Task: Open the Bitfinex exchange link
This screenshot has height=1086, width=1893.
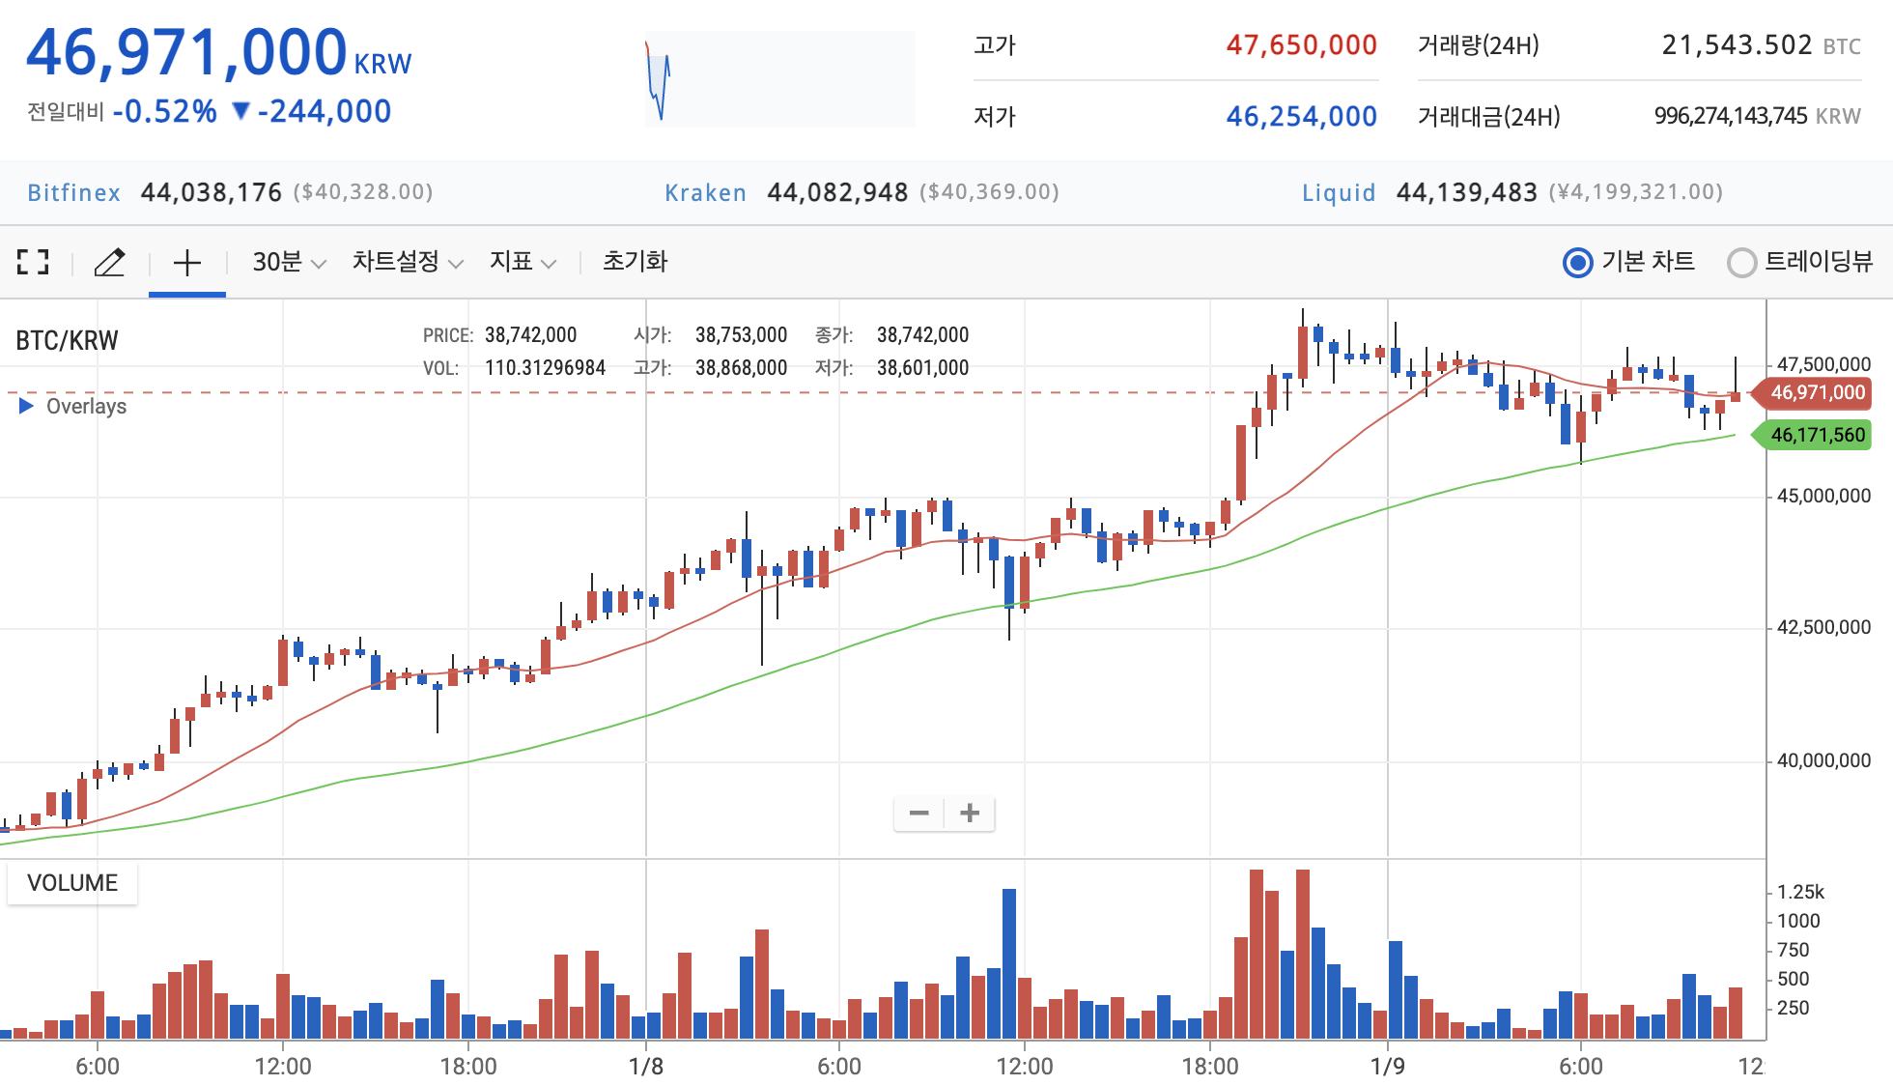Action: click(74, 193)
